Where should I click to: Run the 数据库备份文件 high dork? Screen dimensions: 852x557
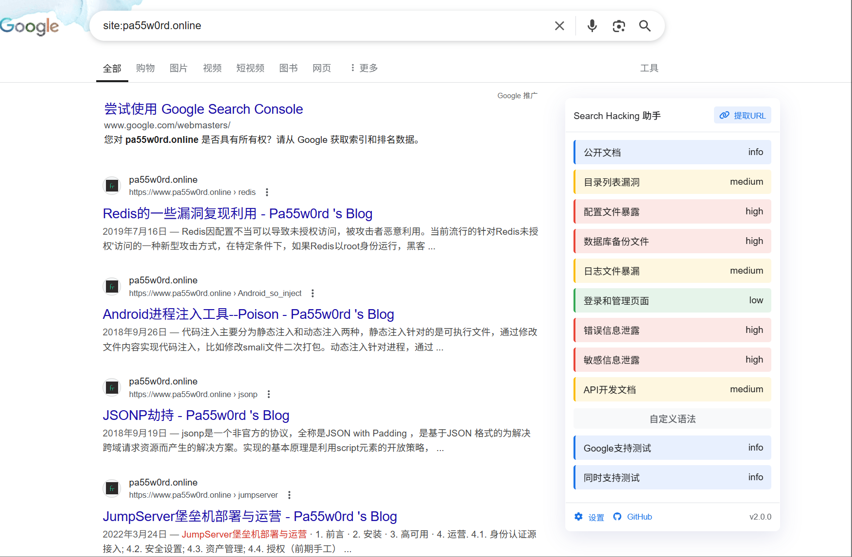(672, 241)
